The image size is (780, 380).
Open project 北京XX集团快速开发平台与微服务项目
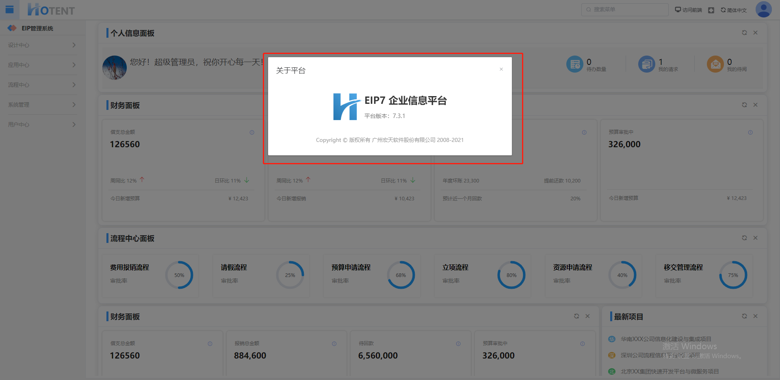point(670,371)
